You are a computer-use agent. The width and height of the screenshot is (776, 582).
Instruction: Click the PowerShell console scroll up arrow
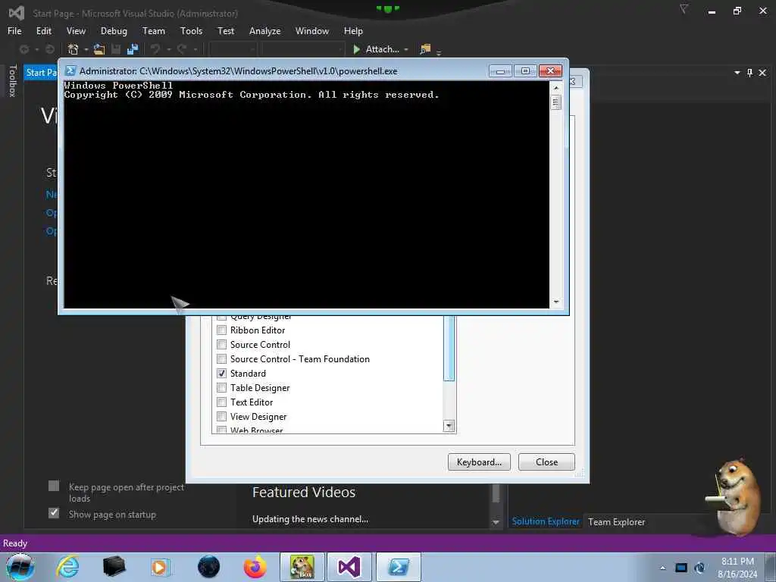pyautogui.click(x=556, y=88)
